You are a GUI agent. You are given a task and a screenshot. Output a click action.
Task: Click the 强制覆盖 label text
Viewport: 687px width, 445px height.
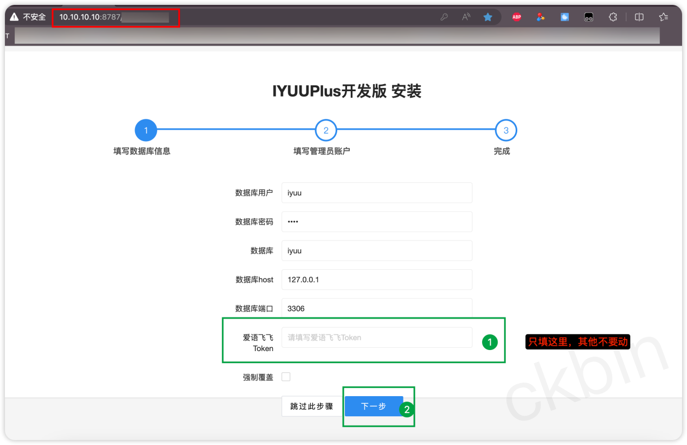click(258, 377)
